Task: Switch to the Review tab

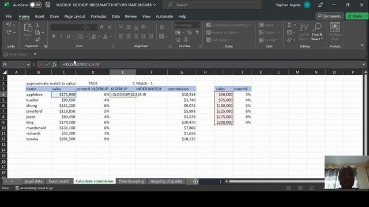Action: coord(131,17)
